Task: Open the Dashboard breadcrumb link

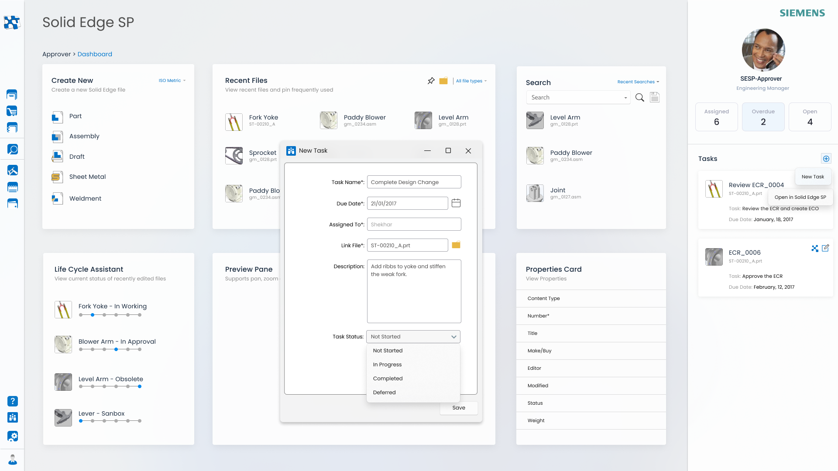Action: pyautogui.click(x=95, y=54)
